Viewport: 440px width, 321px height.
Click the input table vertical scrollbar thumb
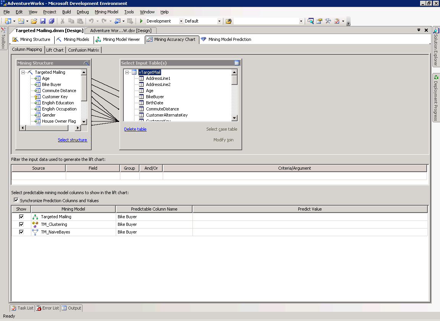(234, 80)
